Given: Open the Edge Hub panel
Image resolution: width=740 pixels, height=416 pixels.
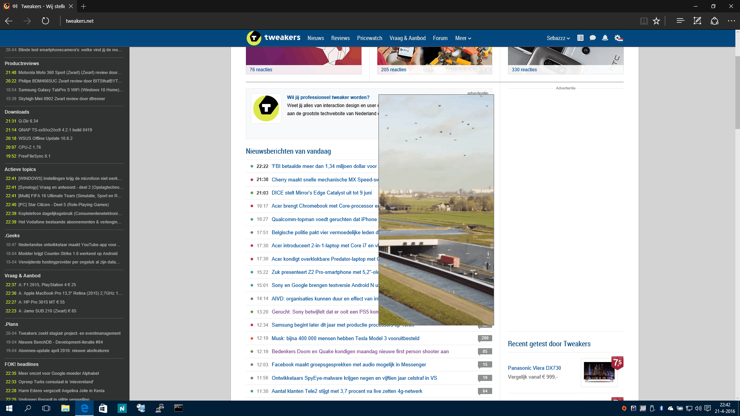Looking at the screenshot, I should click(x=680, y=21).
